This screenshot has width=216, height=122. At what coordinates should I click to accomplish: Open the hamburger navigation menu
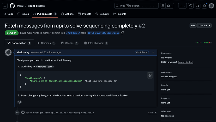point(5,6)
